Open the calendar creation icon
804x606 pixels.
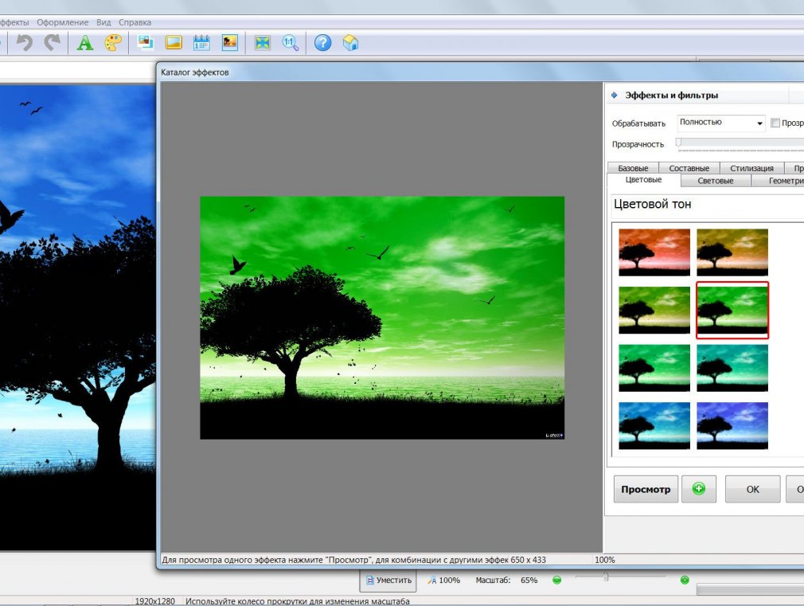[201, 42]
